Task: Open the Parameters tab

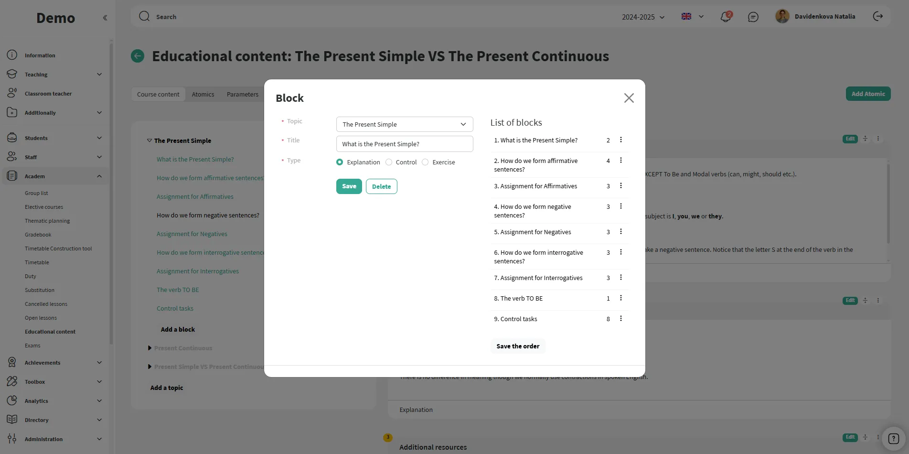Action: coord(243,95)
